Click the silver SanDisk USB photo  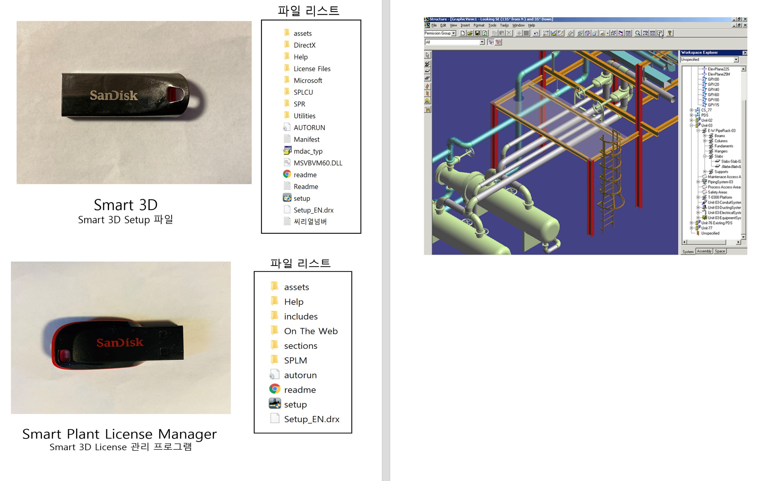(x=134, y=102)
